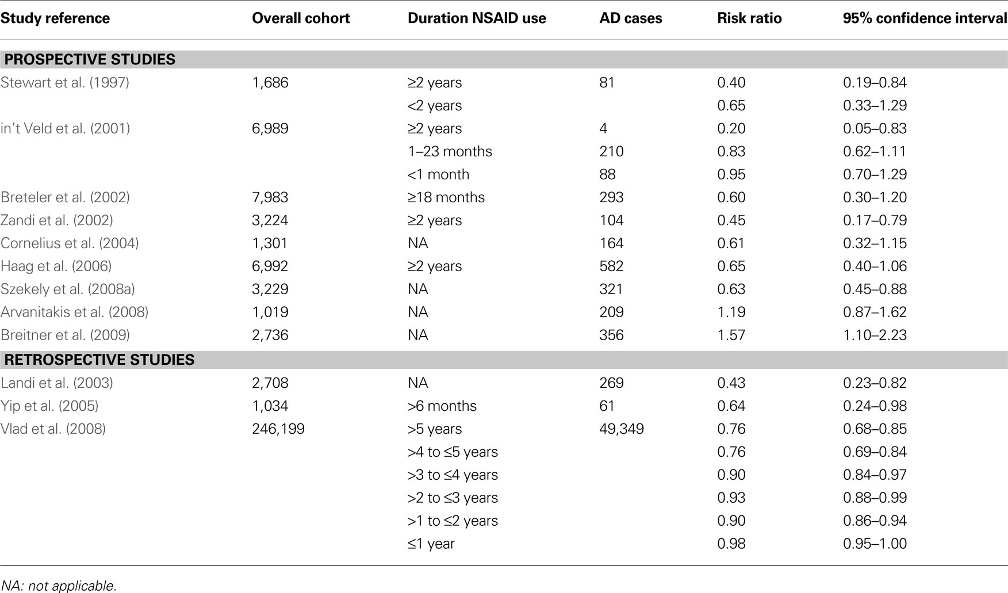Open the in't Veld et al. (2001) reference
Viewport: 1008px width, 593px height.
click(66, 129)
